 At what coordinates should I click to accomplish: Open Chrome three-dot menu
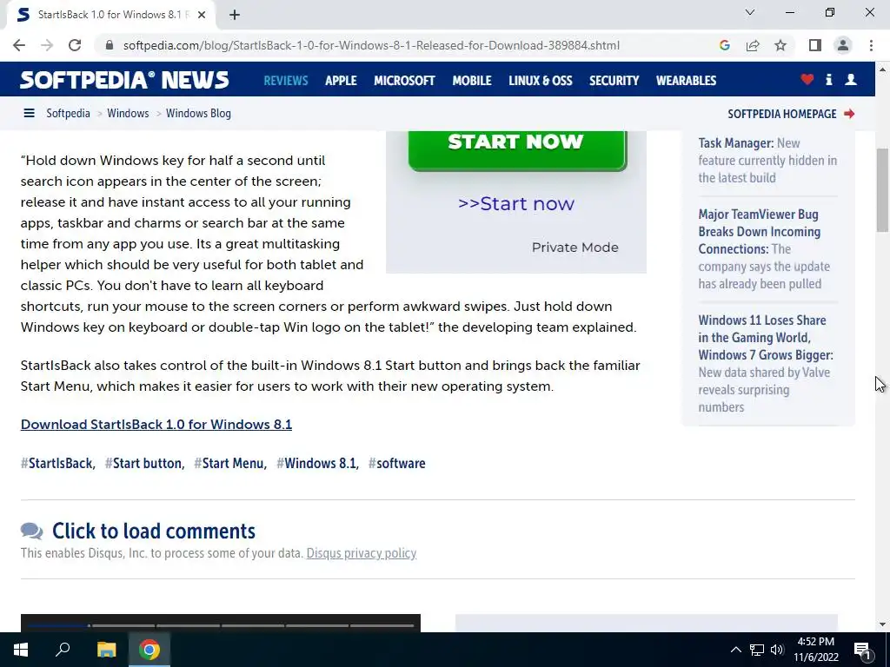[871, 45]
